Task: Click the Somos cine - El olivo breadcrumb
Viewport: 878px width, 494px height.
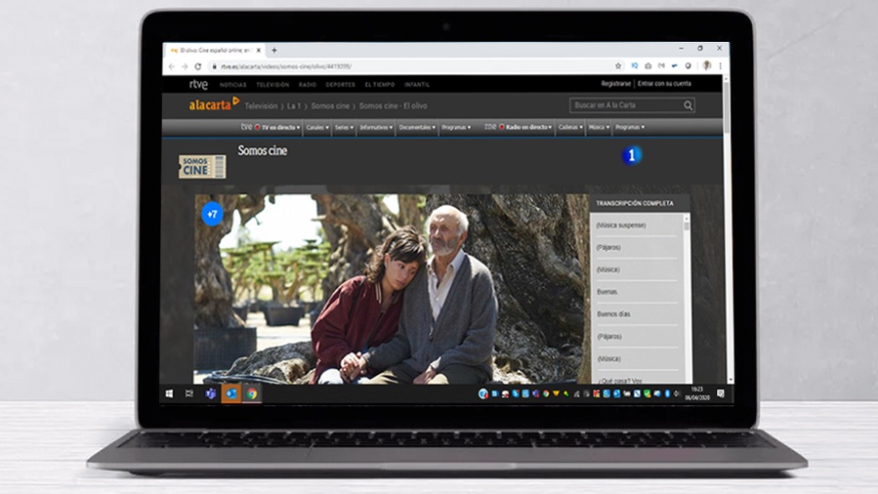Action: (x=393, y=105)
